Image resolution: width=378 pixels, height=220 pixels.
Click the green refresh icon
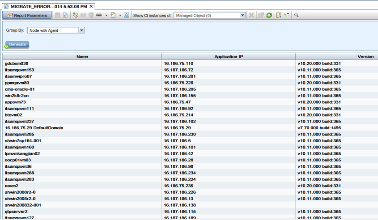click(269, 15)
